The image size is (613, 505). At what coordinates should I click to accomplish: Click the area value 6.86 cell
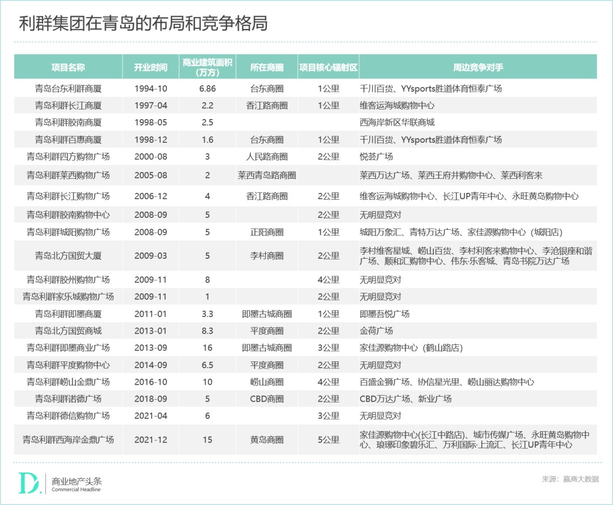207,89
